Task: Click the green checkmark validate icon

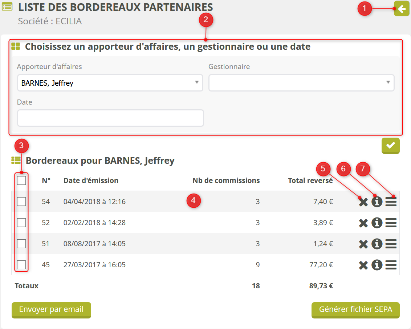Action: pyautogui.click(x=390, y=145)
